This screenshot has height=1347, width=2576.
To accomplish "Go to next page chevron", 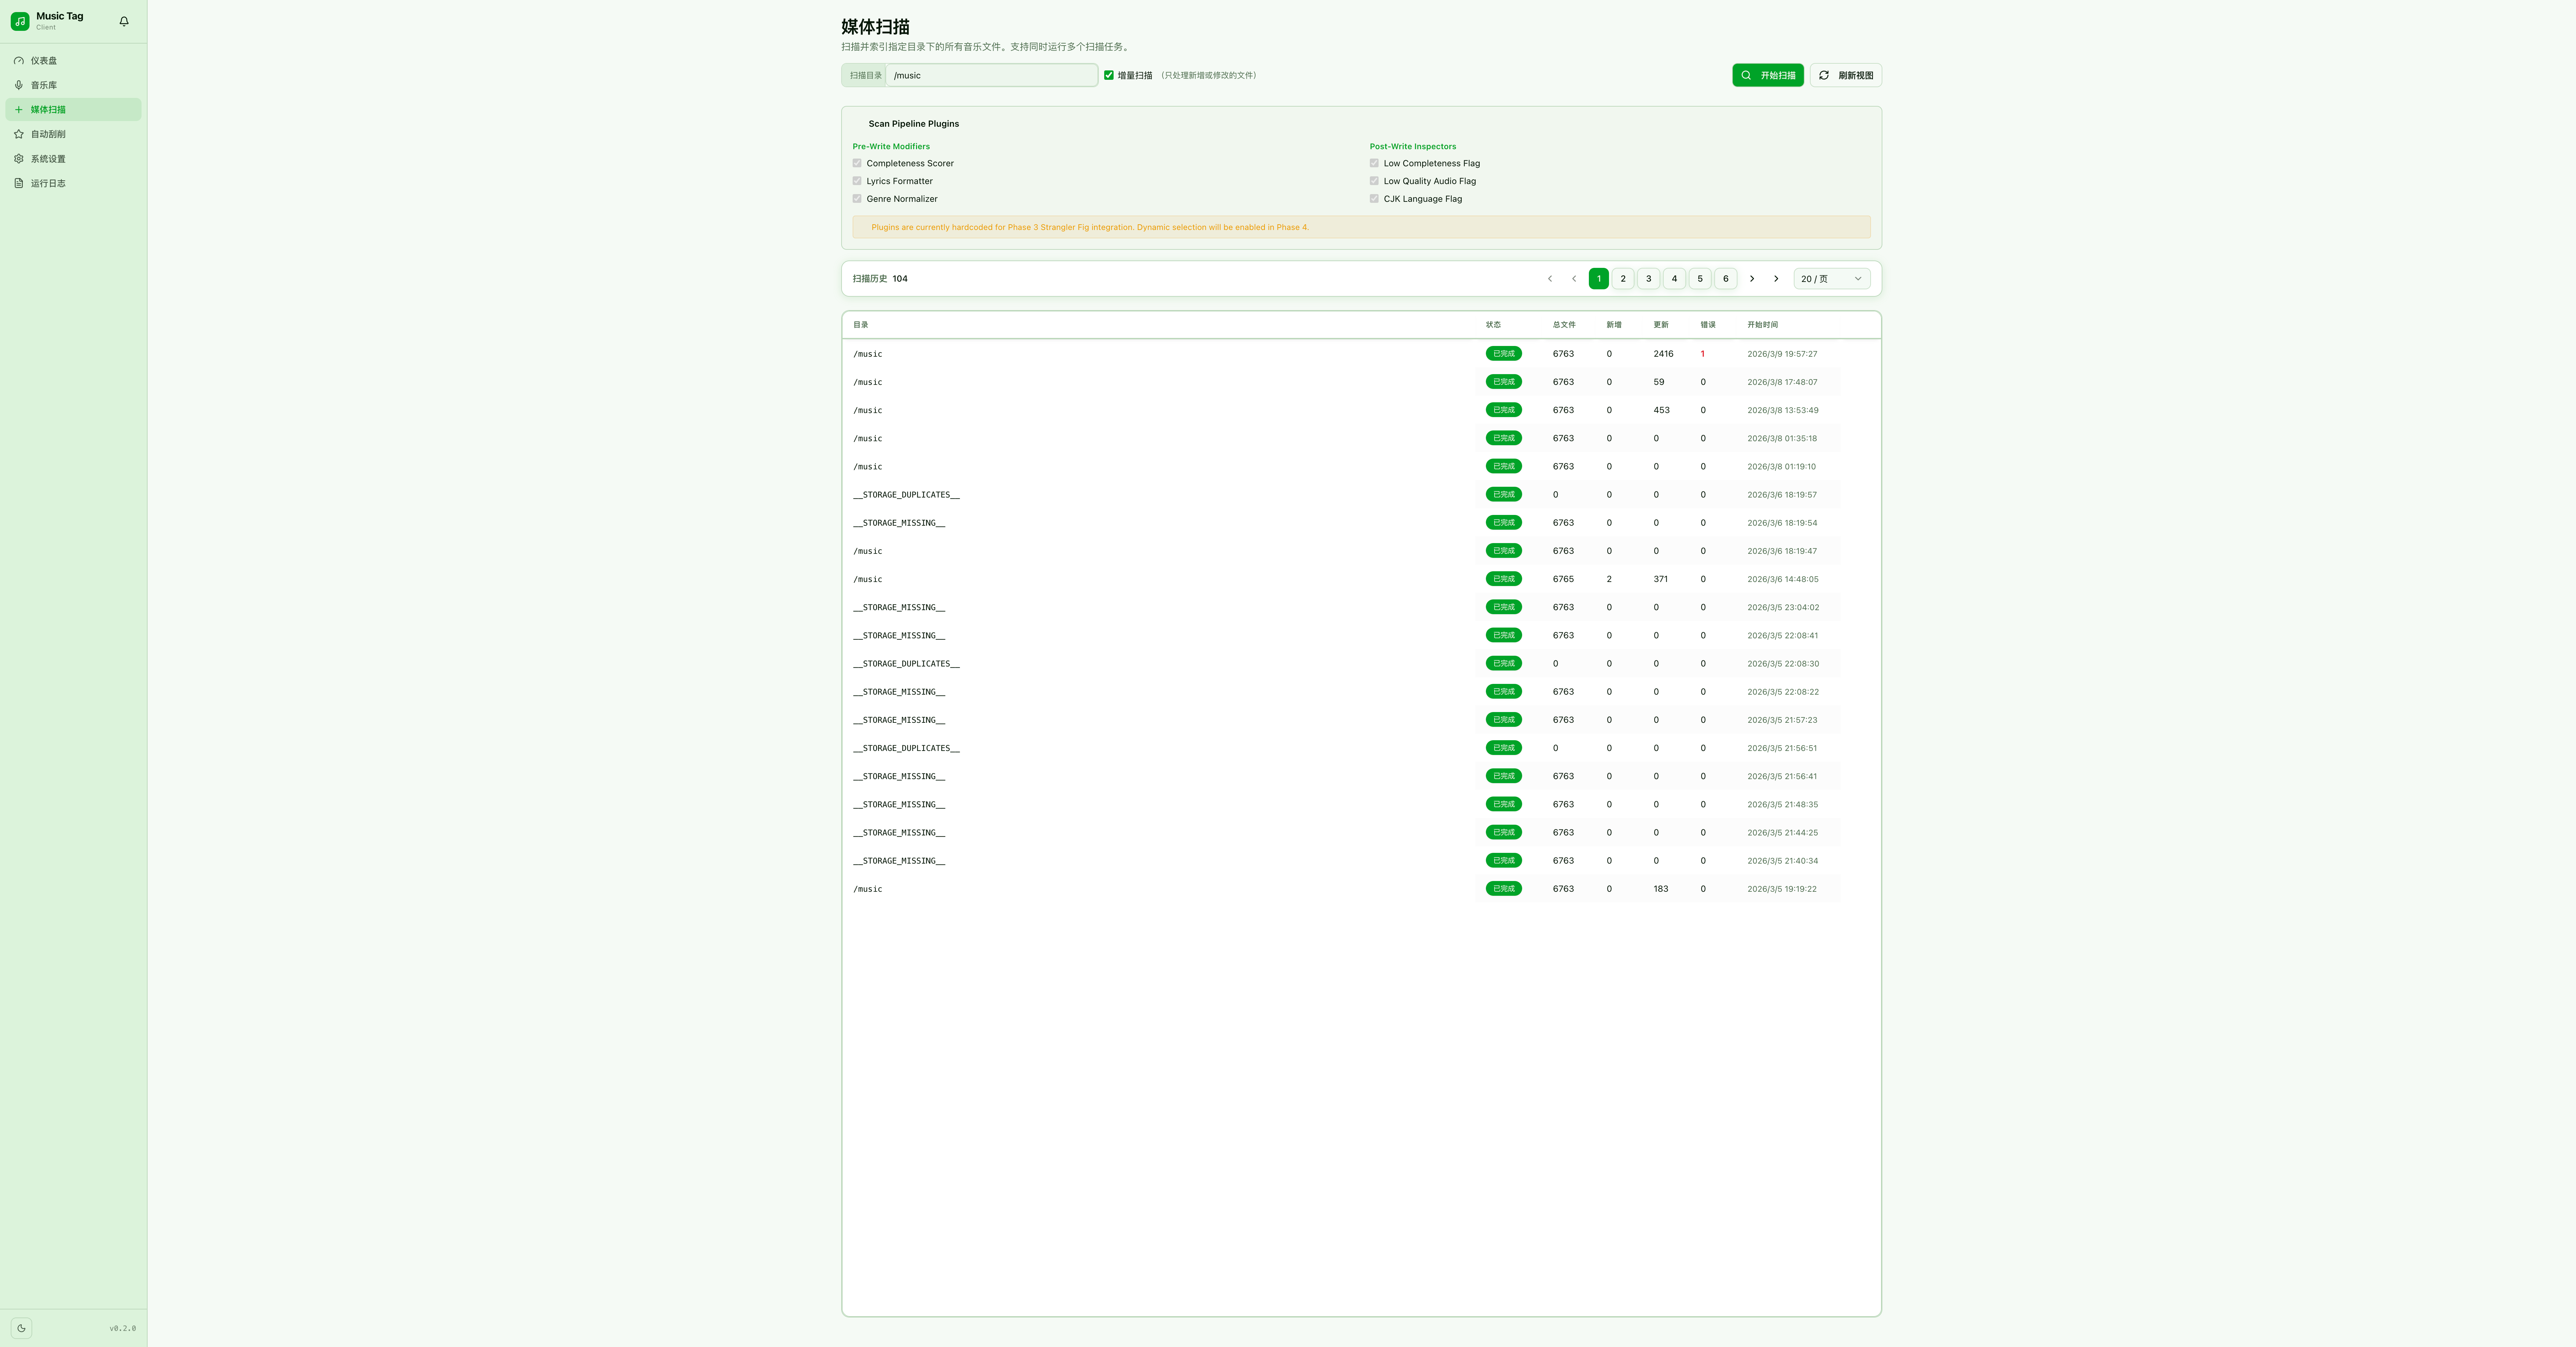I will click(x=1752, y=279).
